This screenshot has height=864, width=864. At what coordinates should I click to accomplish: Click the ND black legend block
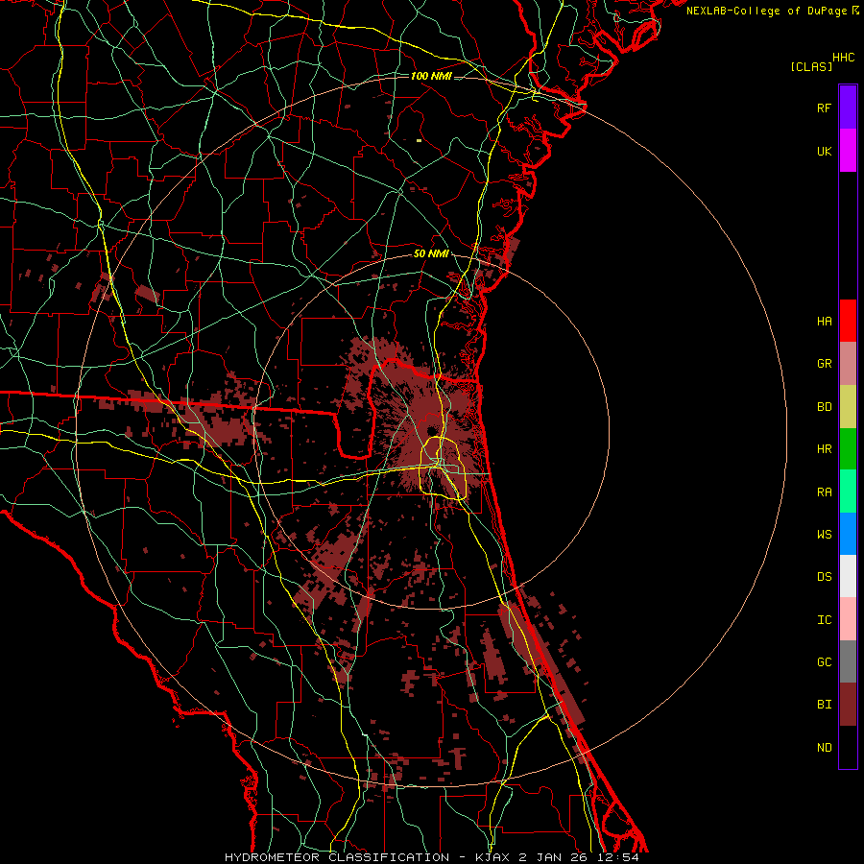coord(848,747)
